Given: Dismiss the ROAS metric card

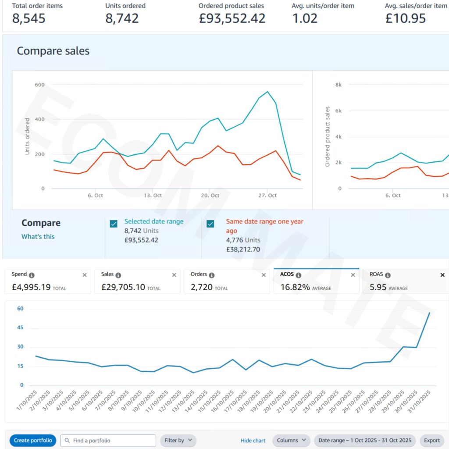Looking at the screenshot, I should pyautogui.click(x=442, y=275).
